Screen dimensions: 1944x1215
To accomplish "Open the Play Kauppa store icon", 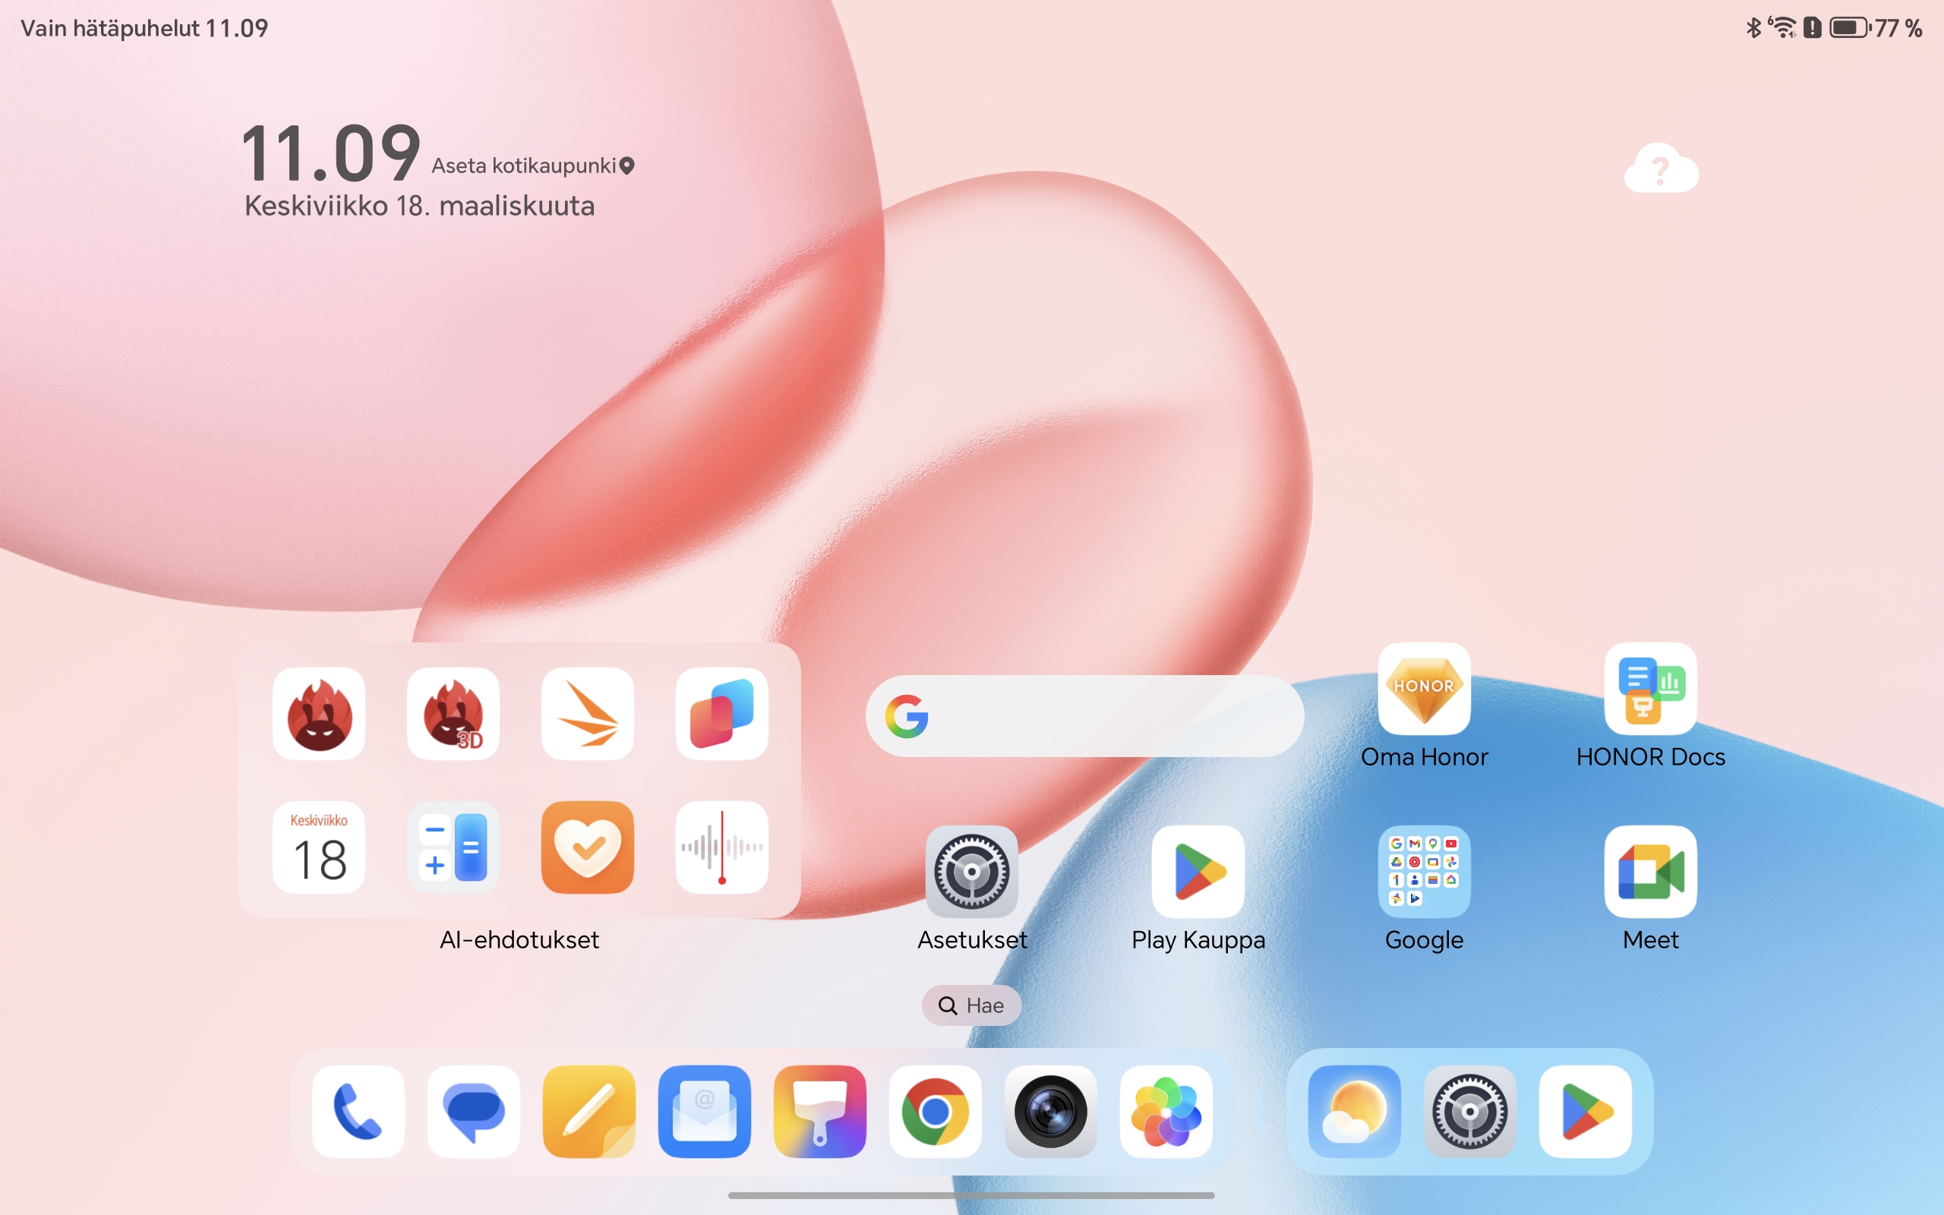I will (x=1198, y=872).
